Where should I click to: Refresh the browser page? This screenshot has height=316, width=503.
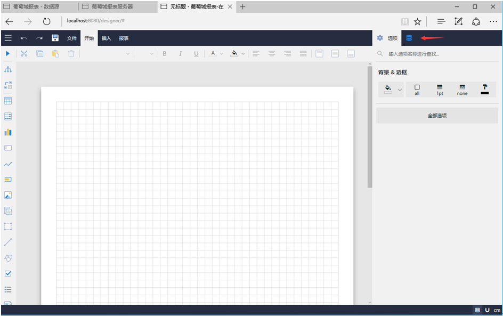(46, 21)
